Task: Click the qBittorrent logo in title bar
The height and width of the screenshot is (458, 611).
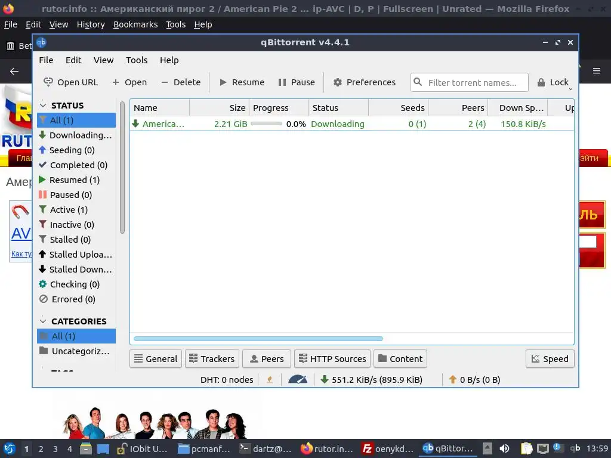Action: [41, 42]
